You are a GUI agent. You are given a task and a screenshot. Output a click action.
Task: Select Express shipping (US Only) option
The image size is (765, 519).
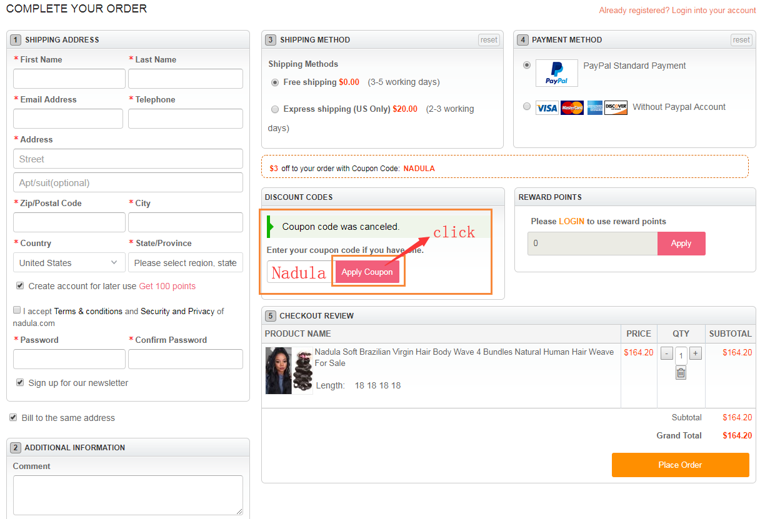275,109
